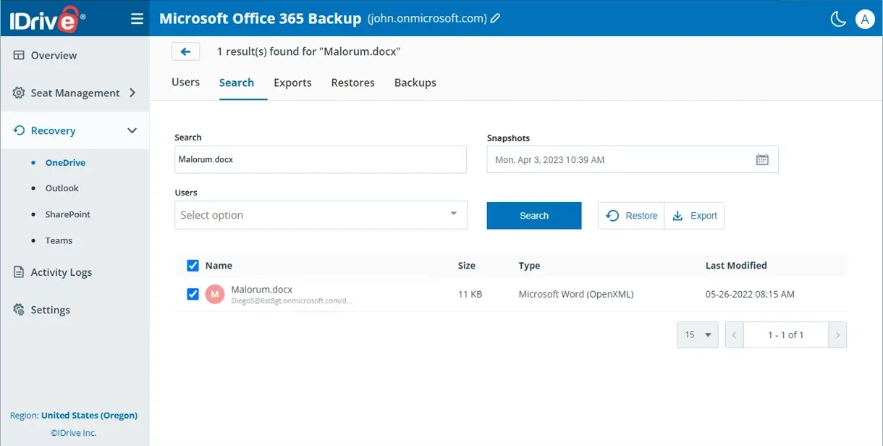
Task: Click the blue Search button
Action: [534, 216]
